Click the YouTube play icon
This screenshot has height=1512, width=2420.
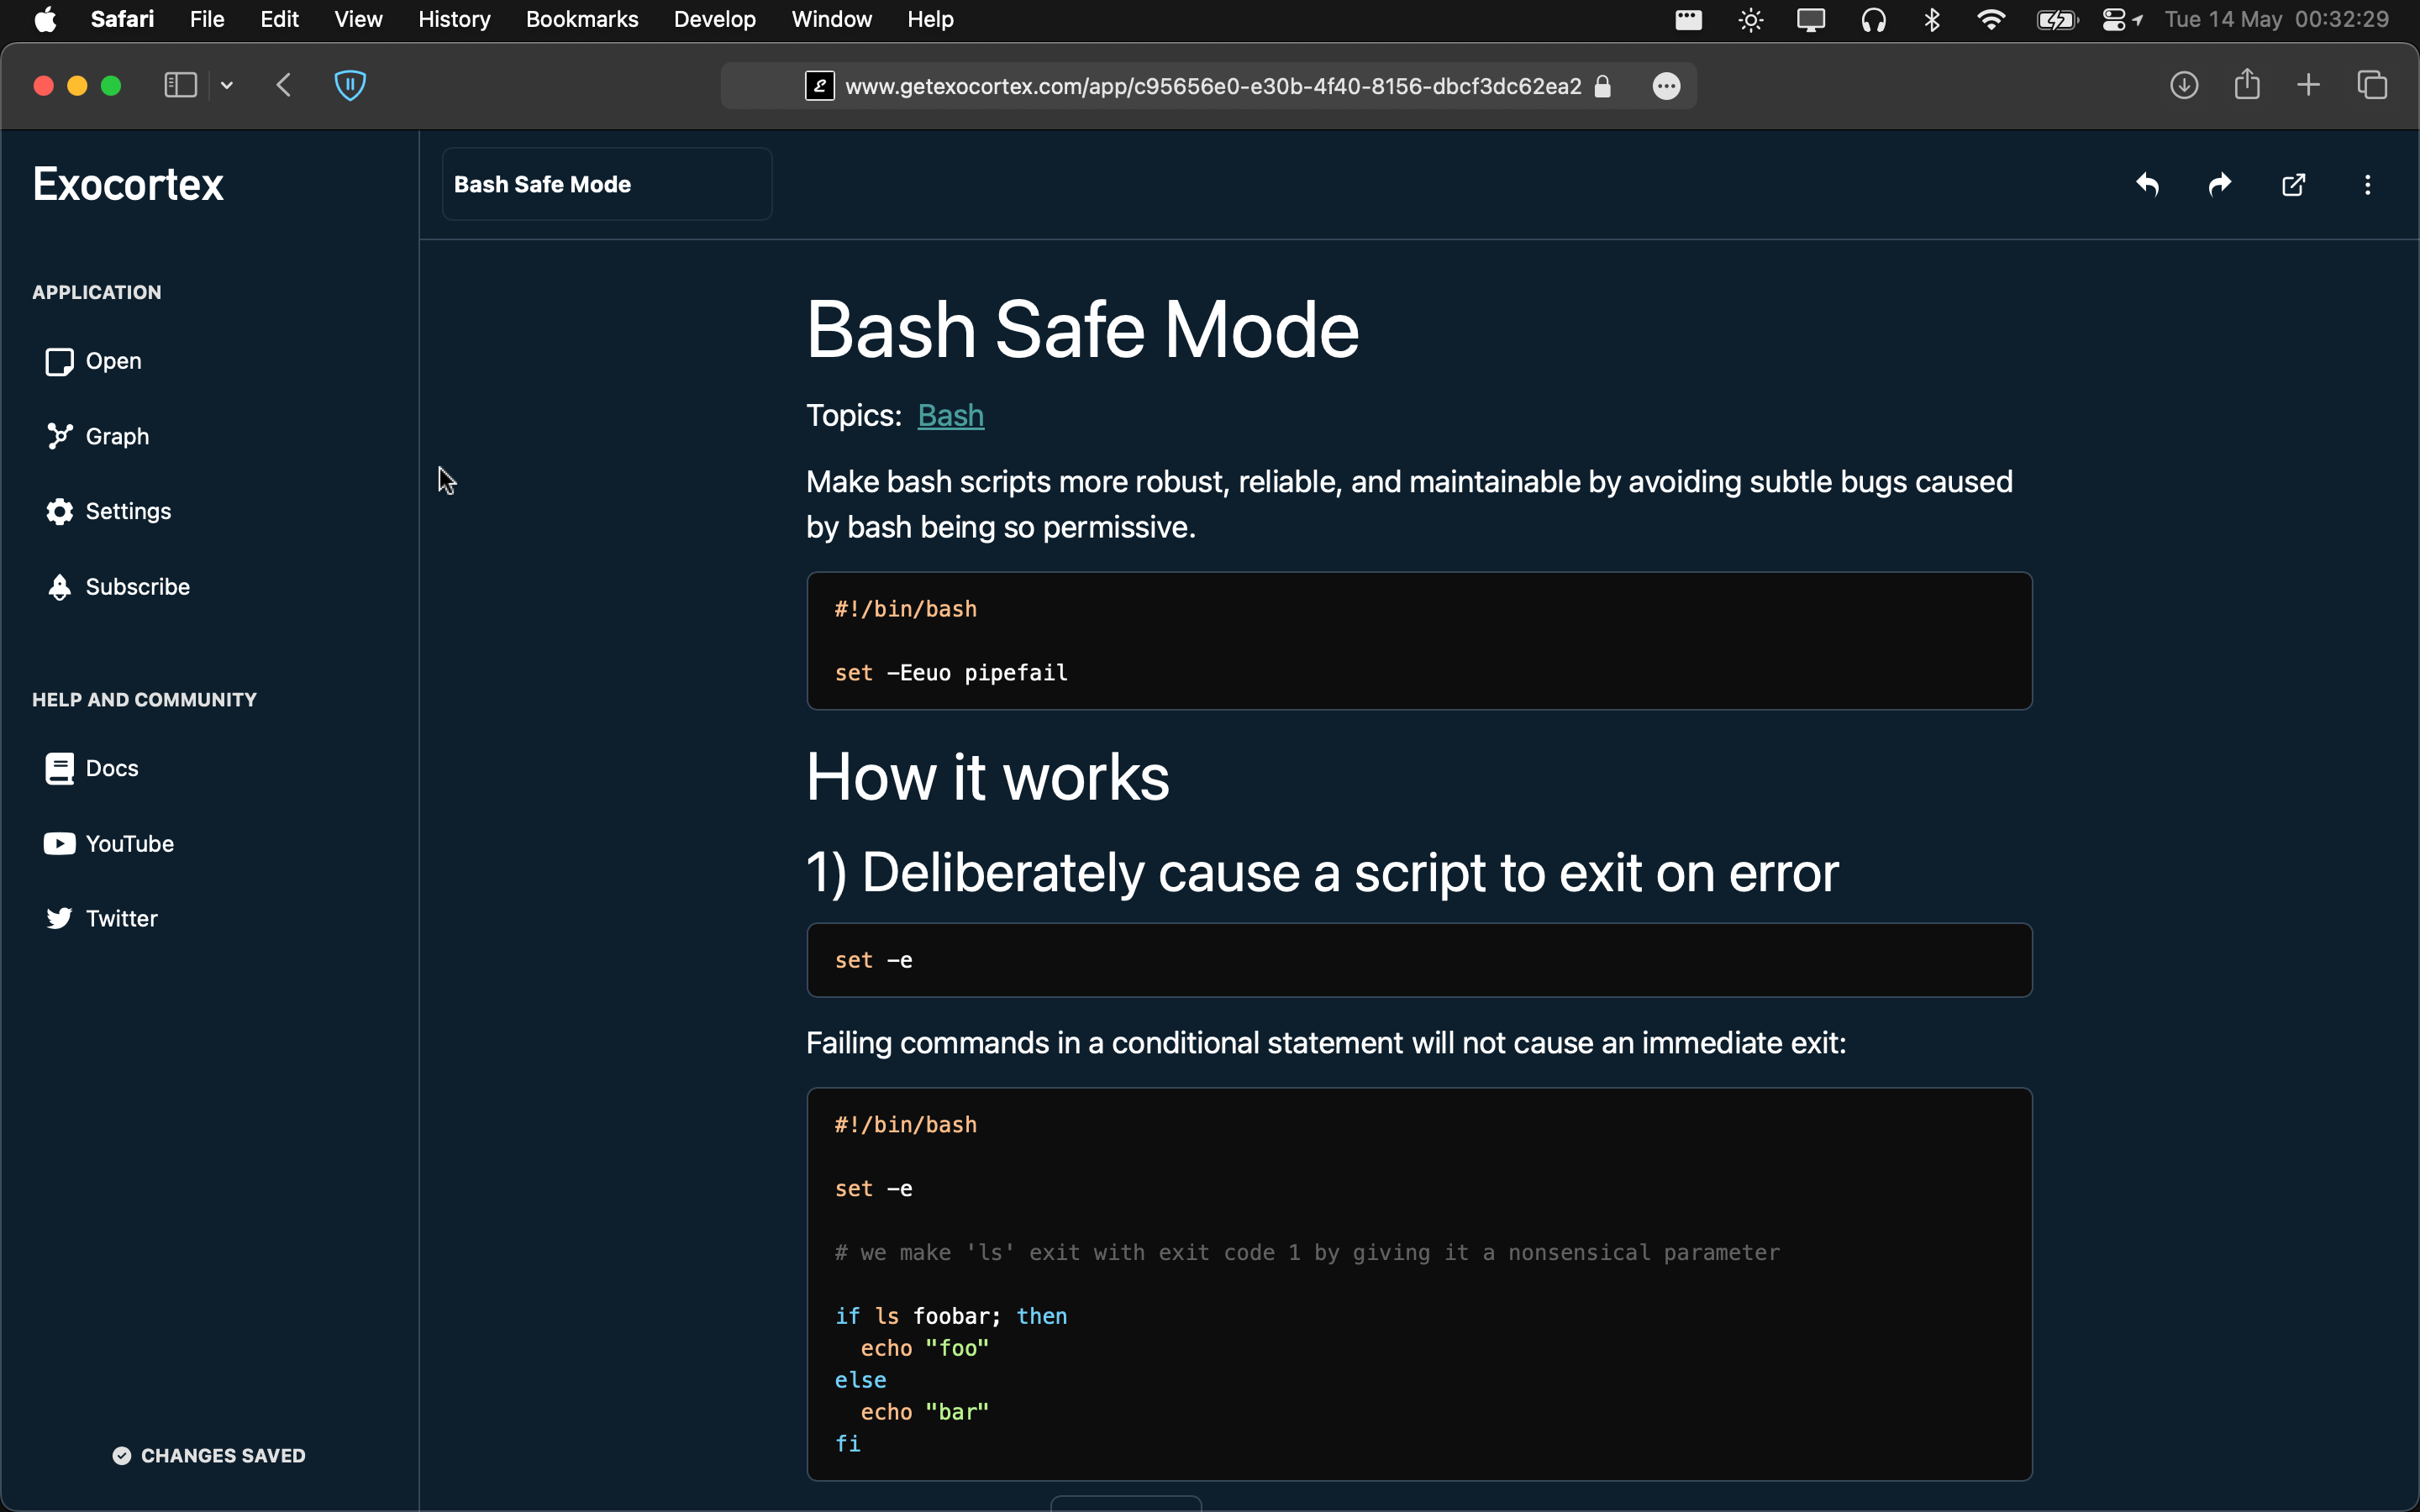59,844
